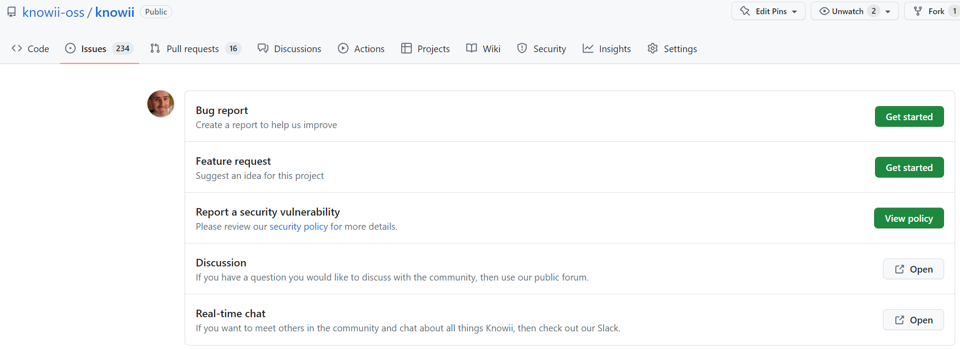
Task: Select the Issues tab
Action: coord(99,49)
